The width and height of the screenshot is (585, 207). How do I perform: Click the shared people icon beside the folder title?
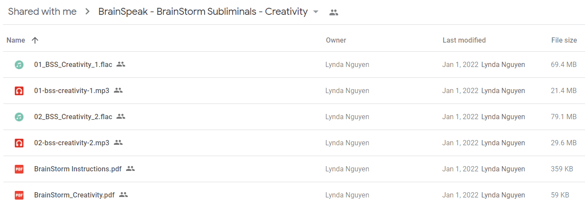click(x=333, y=13)
